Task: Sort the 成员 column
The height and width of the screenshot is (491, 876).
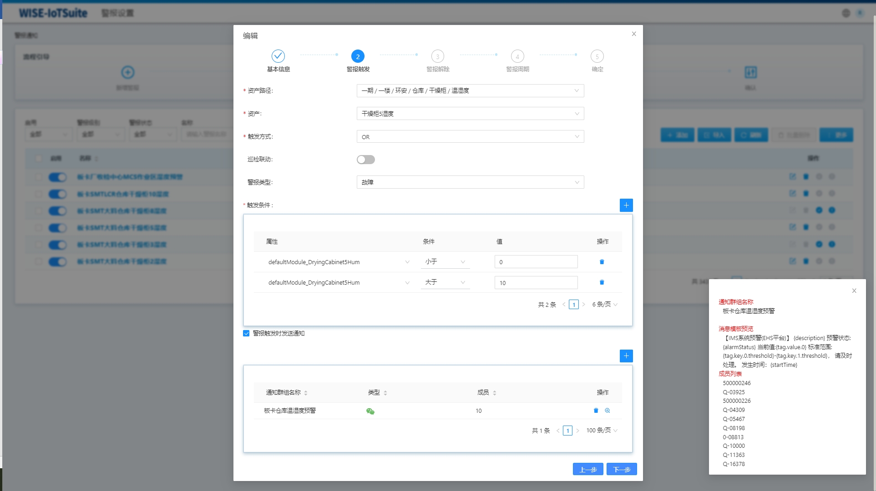Action: (494, 393)
